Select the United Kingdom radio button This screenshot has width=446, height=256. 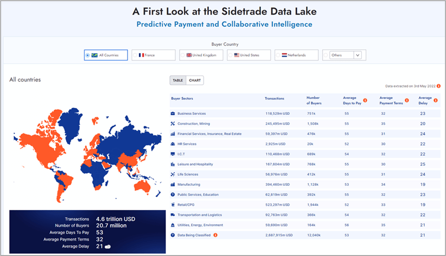[x=183, y=55]
